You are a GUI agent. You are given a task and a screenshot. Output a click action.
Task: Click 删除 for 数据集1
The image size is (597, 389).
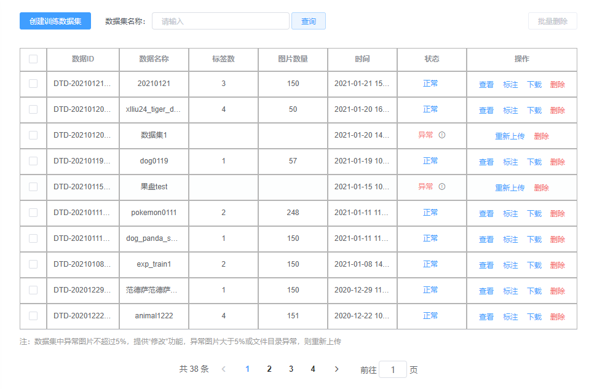pos(542,136)
